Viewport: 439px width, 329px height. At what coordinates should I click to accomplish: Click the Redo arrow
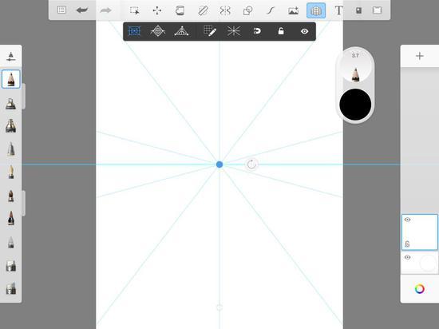[x=105, y=10]
